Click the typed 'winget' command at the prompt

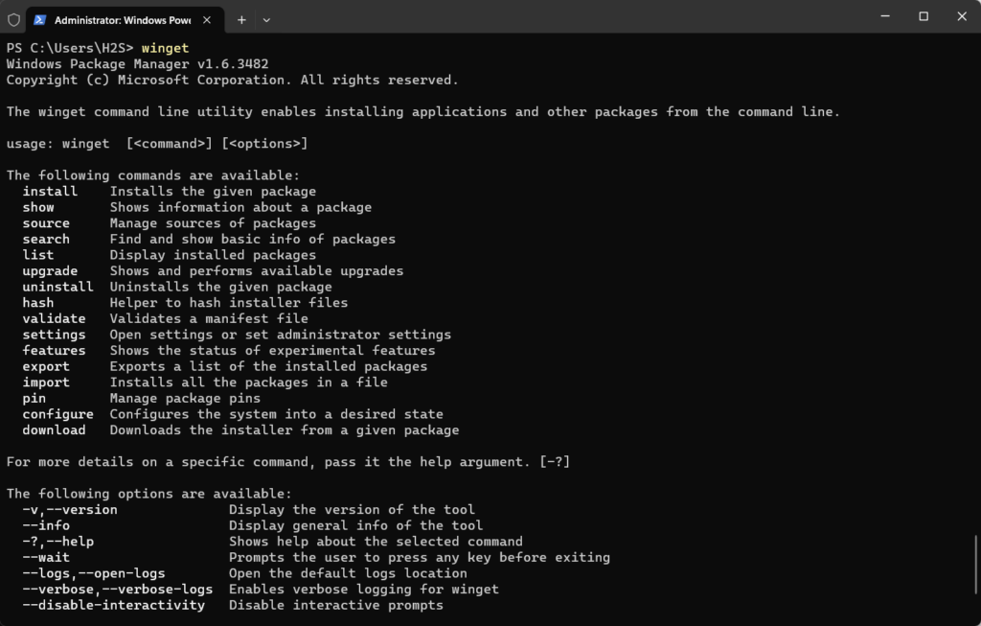(165, 48)
